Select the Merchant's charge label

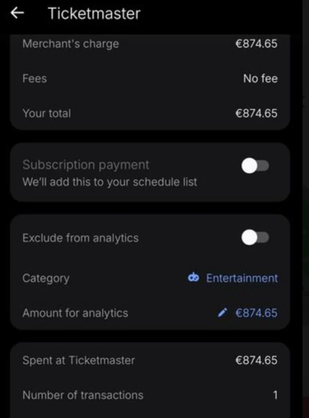(x=71, y=44)
